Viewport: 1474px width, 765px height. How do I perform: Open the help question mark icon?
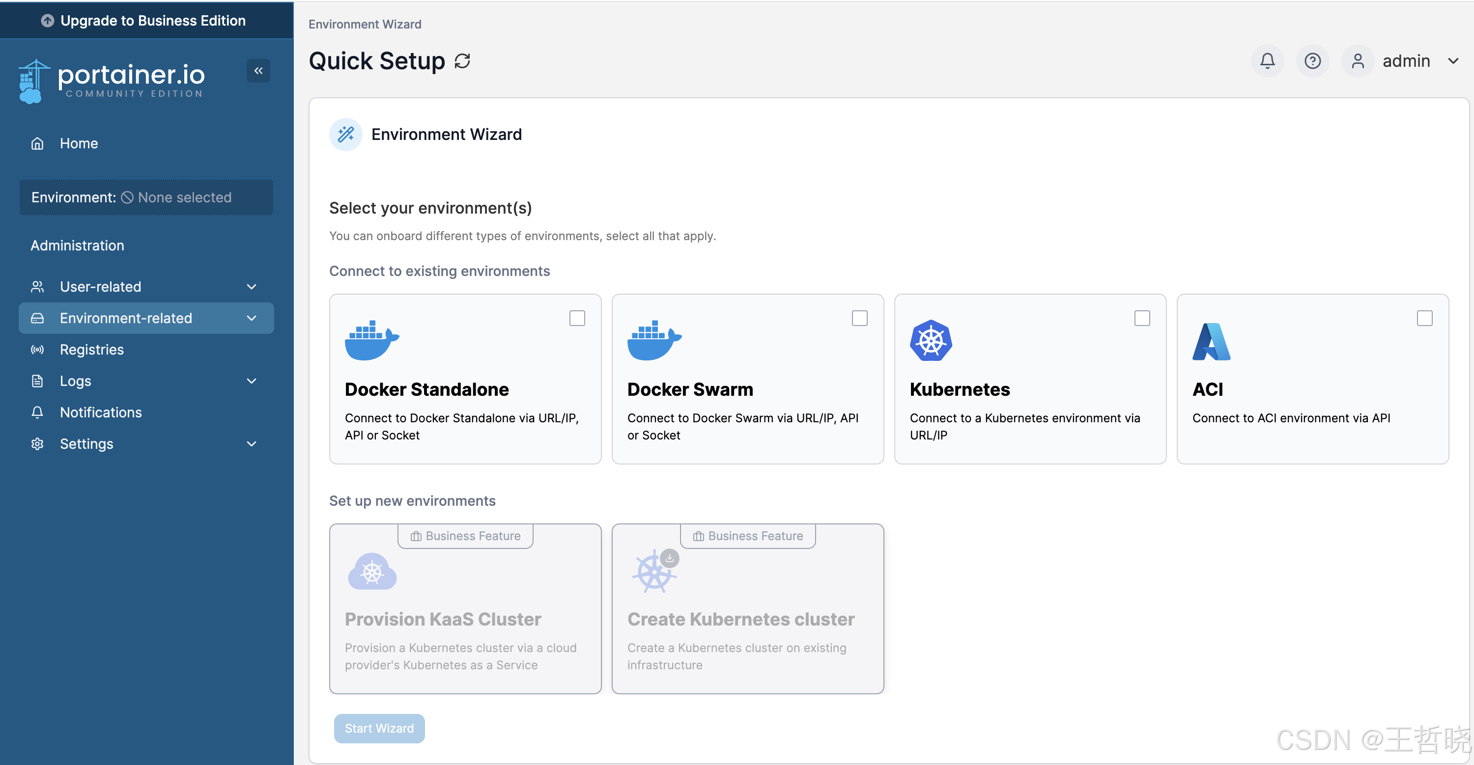point(1313,60)
